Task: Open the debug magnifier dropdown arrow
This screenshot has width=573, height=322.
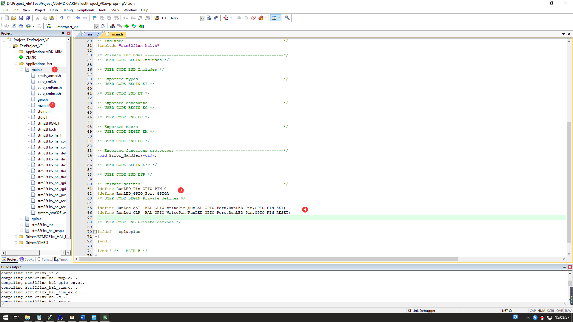Action: coord(231,18)
